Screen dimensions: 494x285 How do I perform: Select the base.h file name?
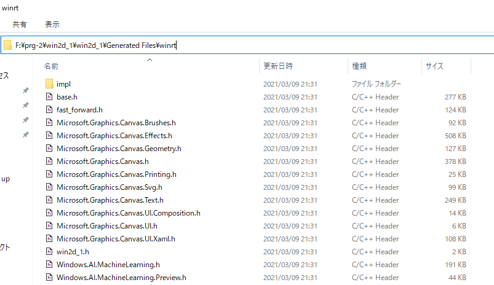click(67, 97)
